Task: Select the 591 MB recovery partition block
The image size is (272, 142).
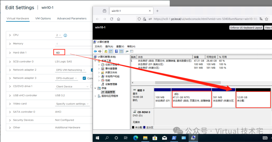Action: pos(223,99)
